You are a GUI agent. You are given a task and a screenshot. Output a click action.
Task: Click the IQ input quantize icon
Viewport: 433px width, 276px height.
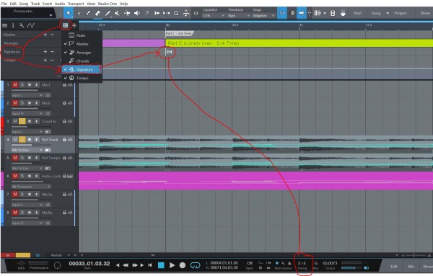click(x=196, y=13)
